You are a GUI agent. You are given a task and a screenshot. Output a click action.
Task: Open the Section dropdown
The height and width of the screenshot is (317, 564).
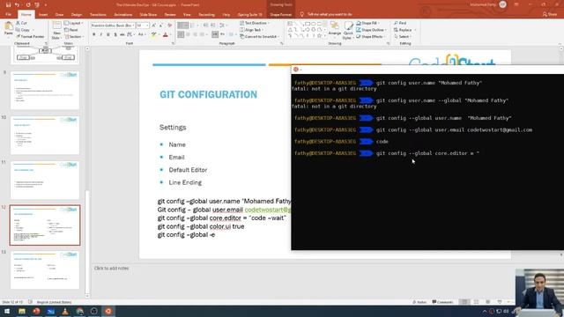coord(74,37)
